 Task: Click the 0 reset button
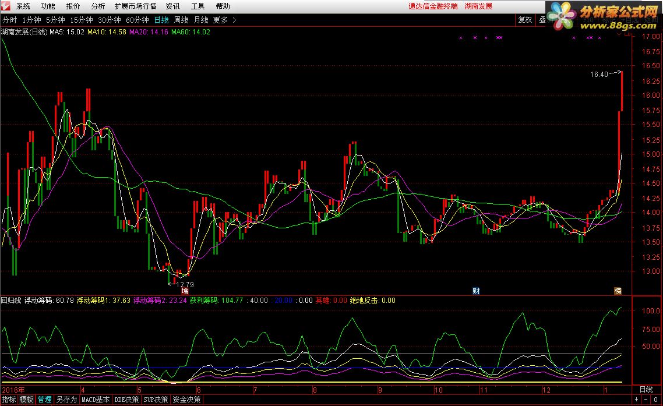coord(656,399)
